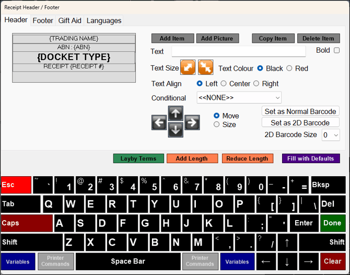This screenshot has width=350, height=275.
Task: Click the Delete Item button
Action: [x=319, y=38]
